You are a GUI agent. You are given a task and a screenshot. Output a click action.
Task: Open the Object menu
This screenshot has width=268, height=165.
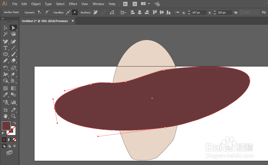[x=36, y=4]
